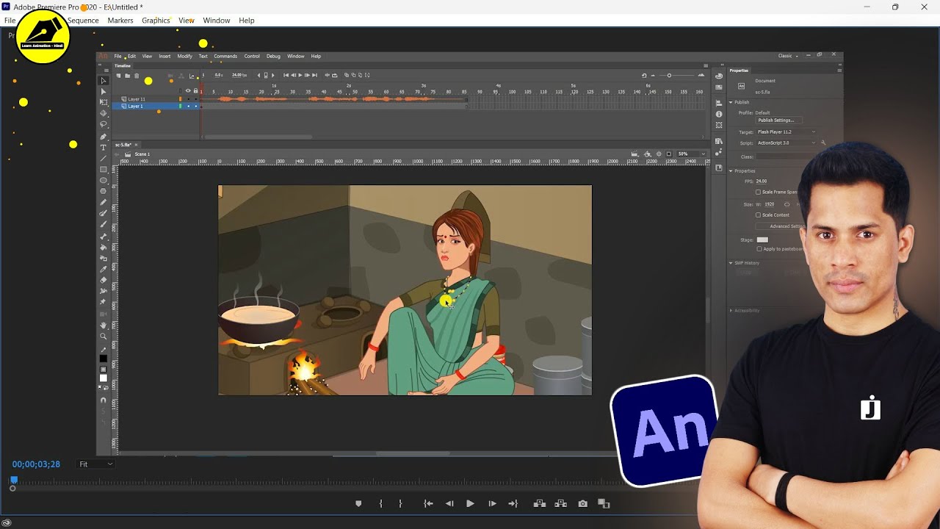Enable Apply to pasteboard checkbox
940x529 pixels.
coord(759,249)
